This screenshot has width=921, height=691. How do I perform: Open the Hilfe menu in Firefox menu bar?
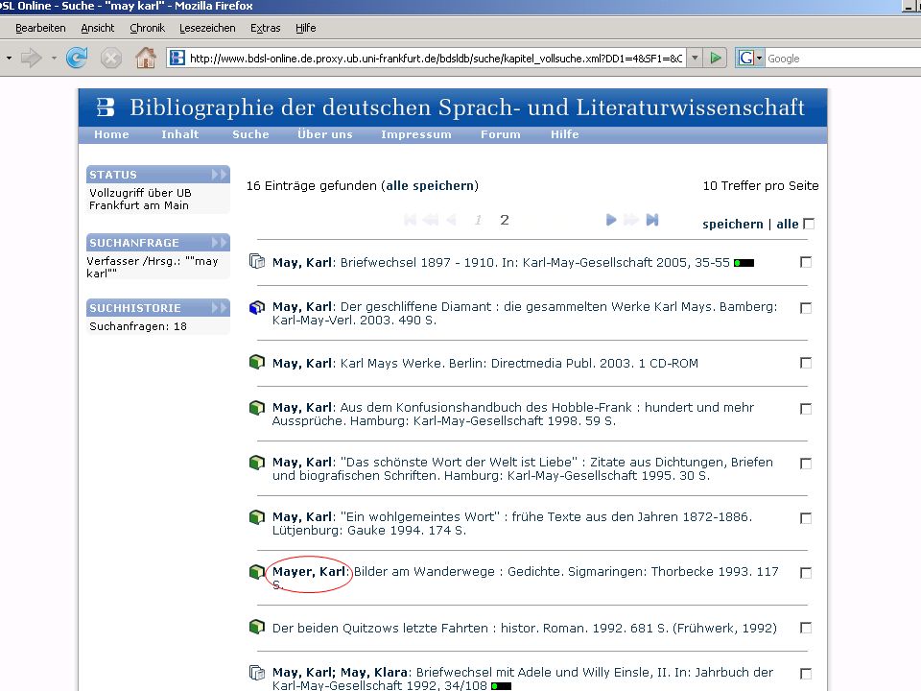point(305,28)
